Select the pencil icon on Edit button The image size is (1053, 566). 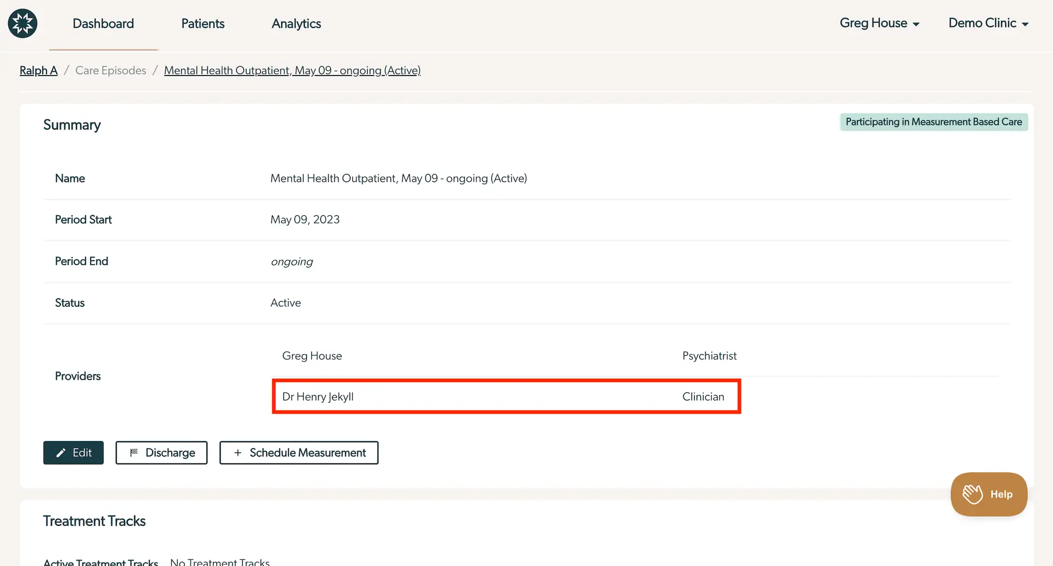[61, 453]
